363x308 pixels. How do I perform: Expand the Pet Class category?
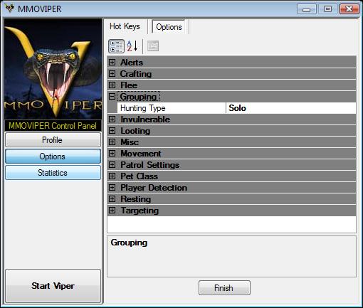tap(112, 176)
